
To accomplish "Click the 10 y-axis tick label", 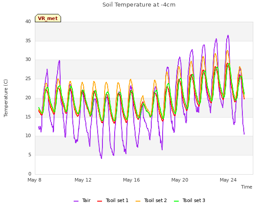I will [x=28, y=135].
